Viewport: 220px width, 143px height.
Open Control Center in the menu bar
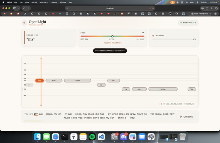tap(197, 2)
